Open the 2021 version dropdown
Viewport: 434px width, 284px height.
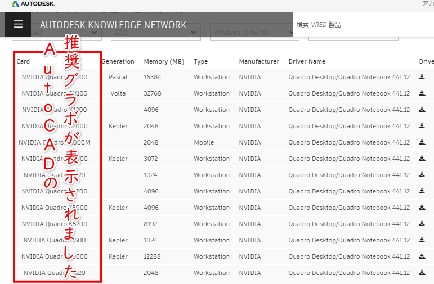(x=156, y=33)
